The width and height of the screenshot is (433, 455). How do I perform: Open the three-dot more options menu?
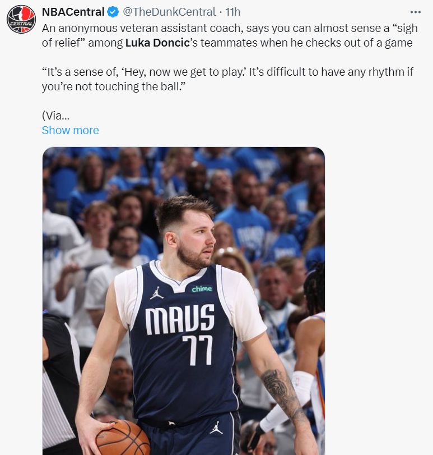(415, 12)
